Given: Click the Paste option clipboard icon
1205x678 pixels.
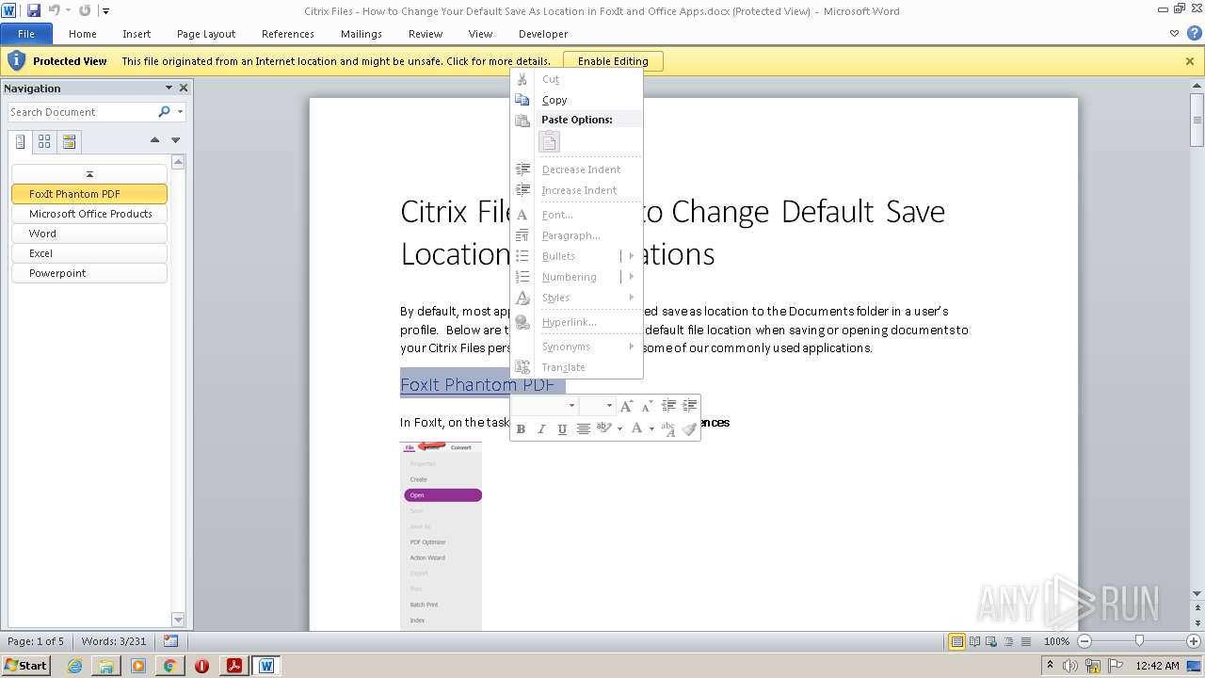Looking at the screenshot, I should point(549,142).
